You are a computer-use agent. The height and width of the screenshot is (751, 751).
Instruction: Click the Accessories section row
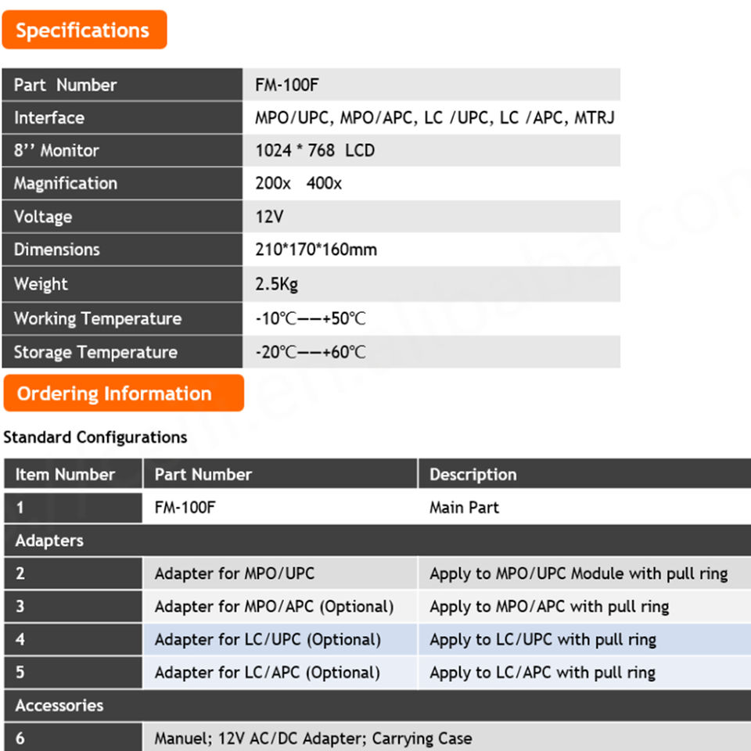377,706
